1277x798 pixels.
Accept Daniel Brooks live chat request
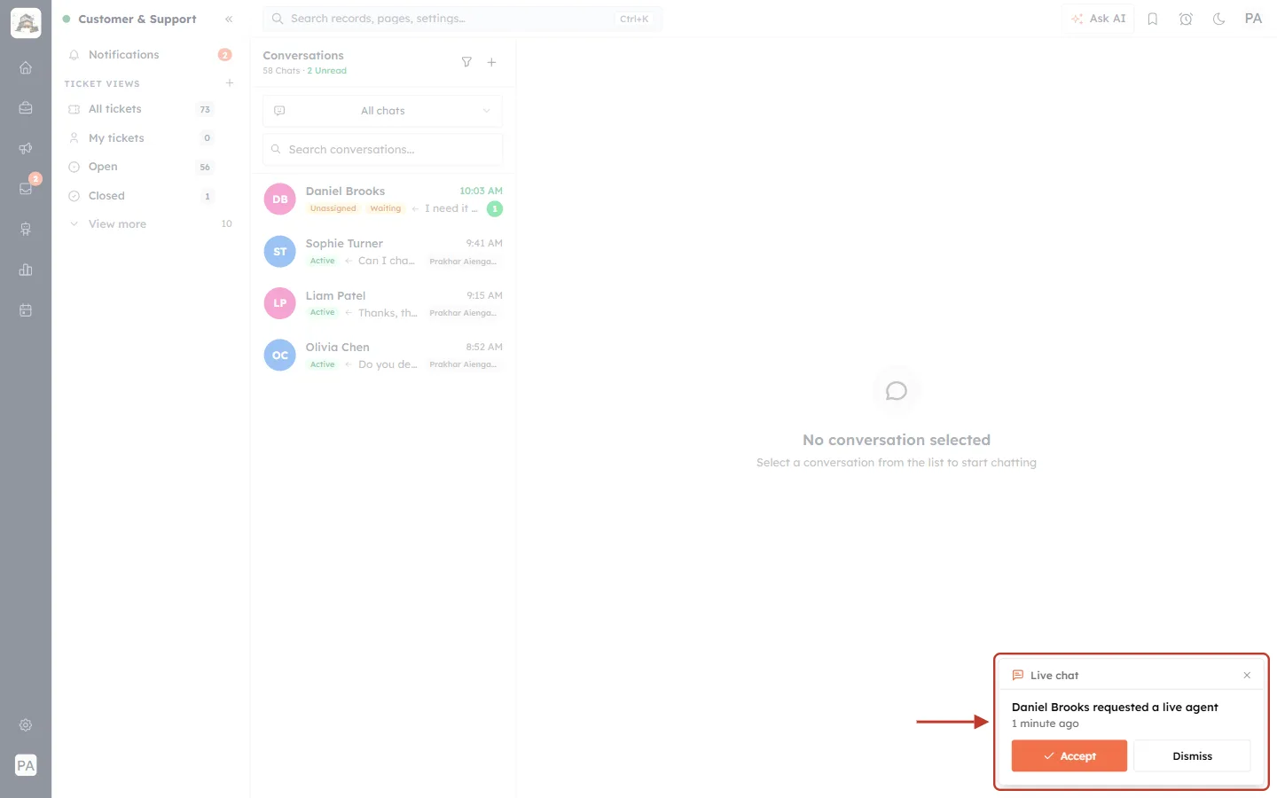point(1069,756)
